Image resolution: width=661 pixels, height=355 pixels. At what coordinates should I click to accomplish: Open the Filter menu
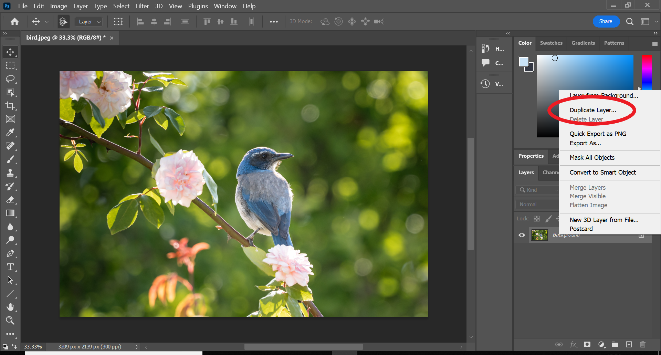[142, 6]
